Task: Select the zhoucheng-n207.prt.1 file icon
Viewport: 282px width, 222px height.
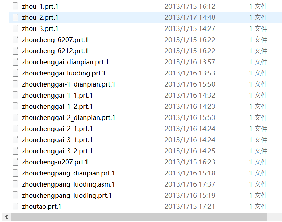Action: point(15,162)
